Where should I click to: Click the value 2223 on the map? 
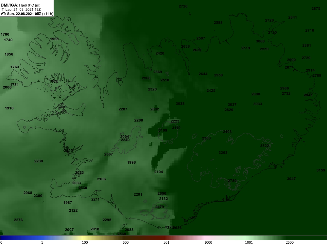[175, 121]
